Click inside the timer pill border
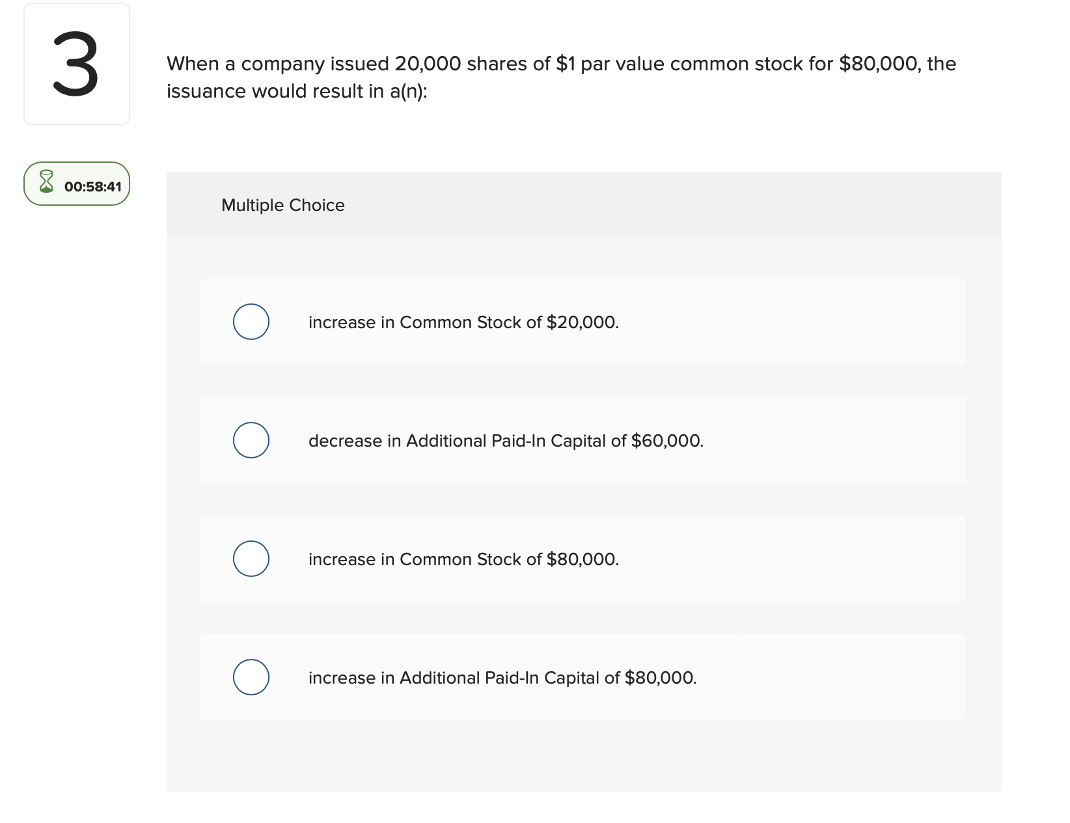The image size is (1070, 823). (x=76, y=184)
